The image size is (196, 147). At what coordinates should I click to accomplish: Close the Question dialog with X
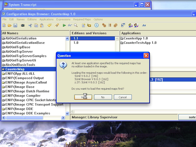146,56
